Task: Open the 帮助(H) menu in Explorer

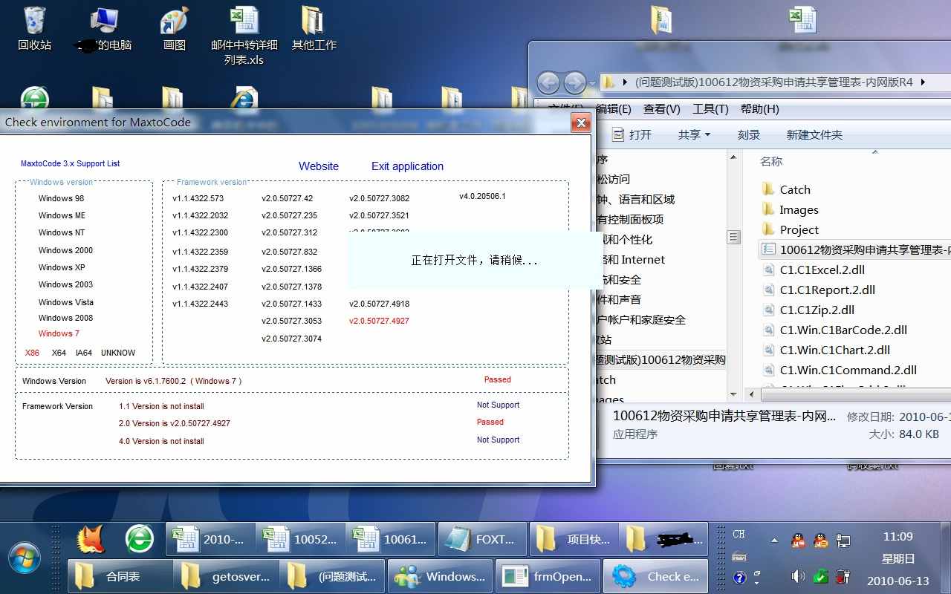Action: pyautogui.click(x=759, y=109)
